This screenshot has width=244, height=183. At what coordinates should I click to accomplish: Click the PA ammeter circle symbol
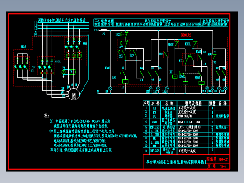tap(63, 72)
